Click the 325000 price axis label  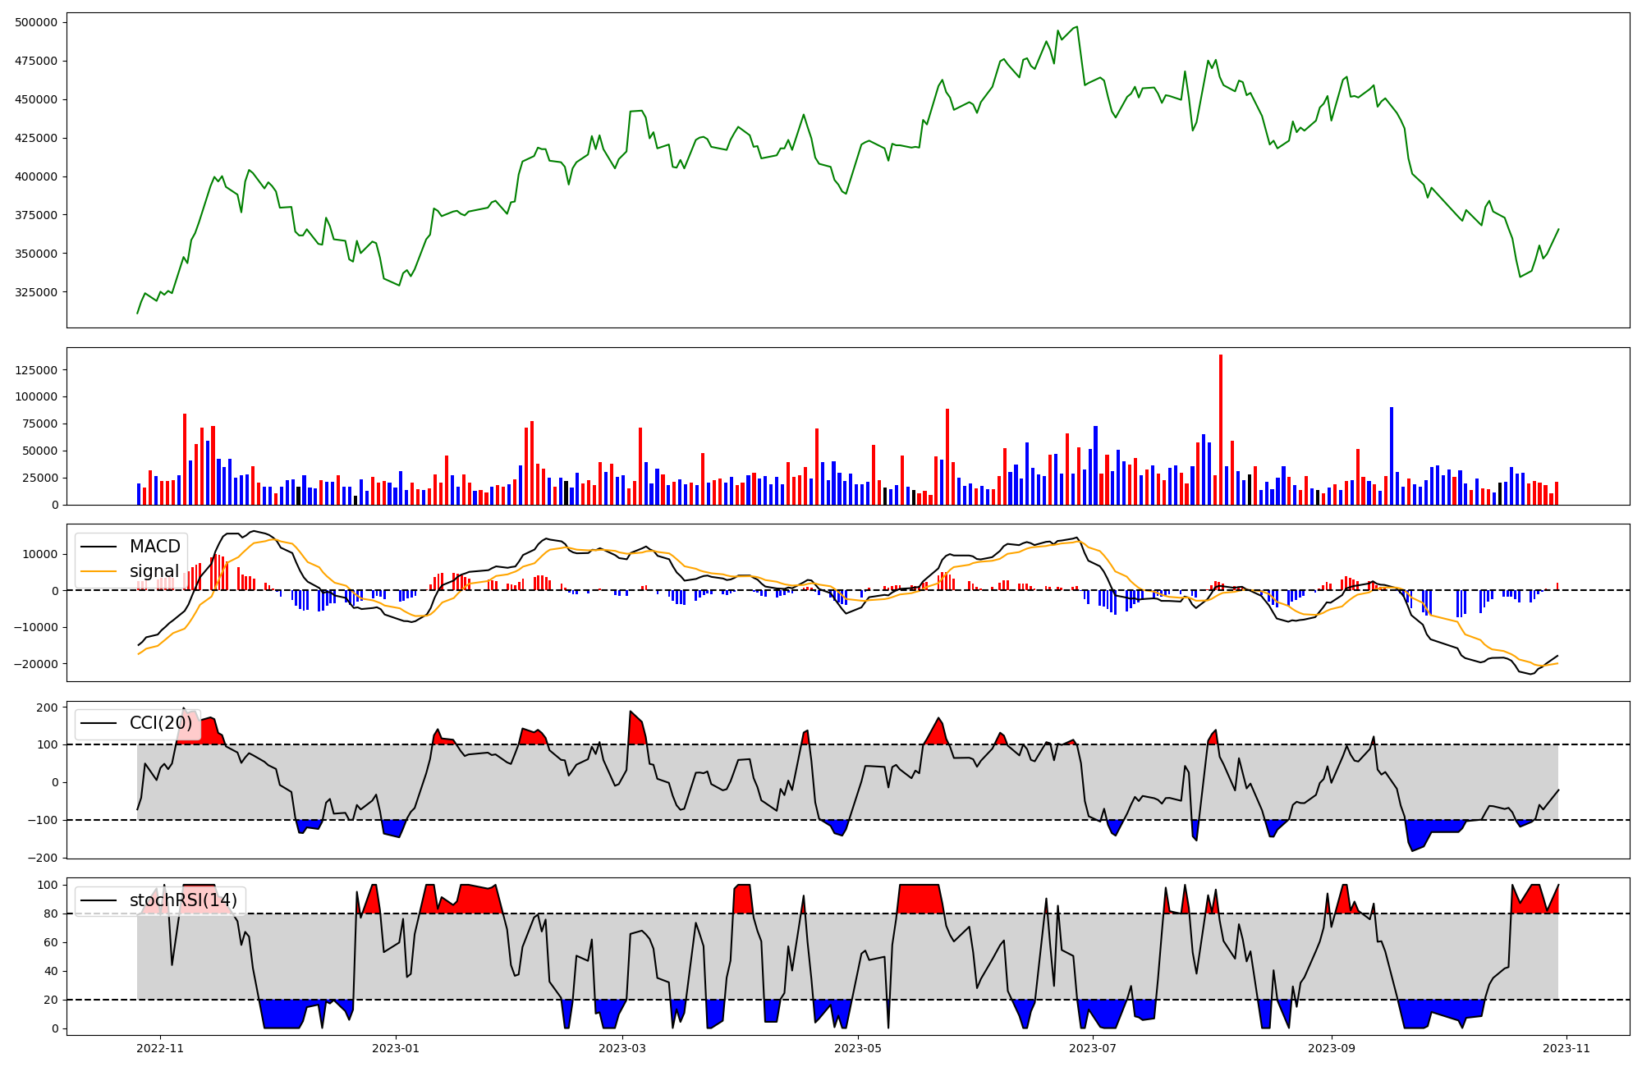point(36,292)
